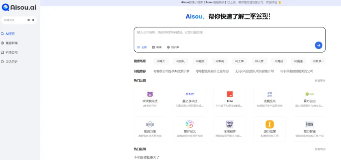
Task: Open 嘉之亨科技 company logo
Action: tap(190, 94)
